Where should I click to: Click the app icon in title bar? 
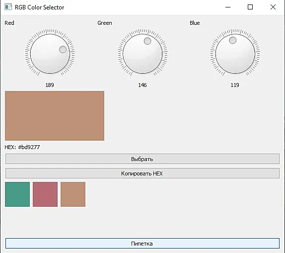(x=8, y=7)
